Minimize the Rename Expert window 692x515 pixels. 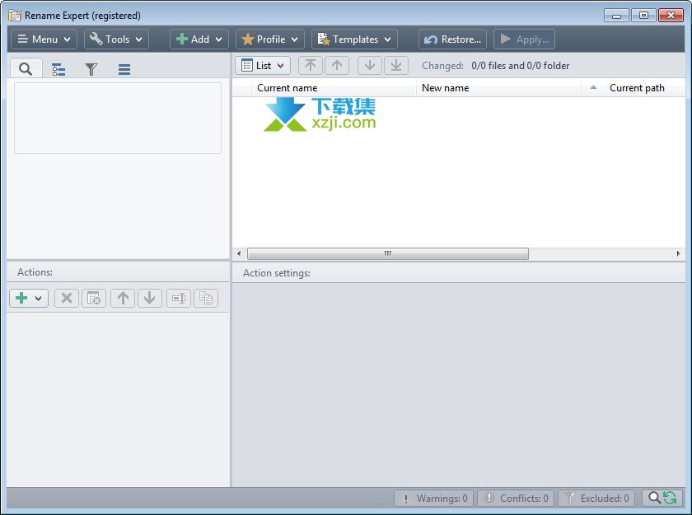click(616, 16)
